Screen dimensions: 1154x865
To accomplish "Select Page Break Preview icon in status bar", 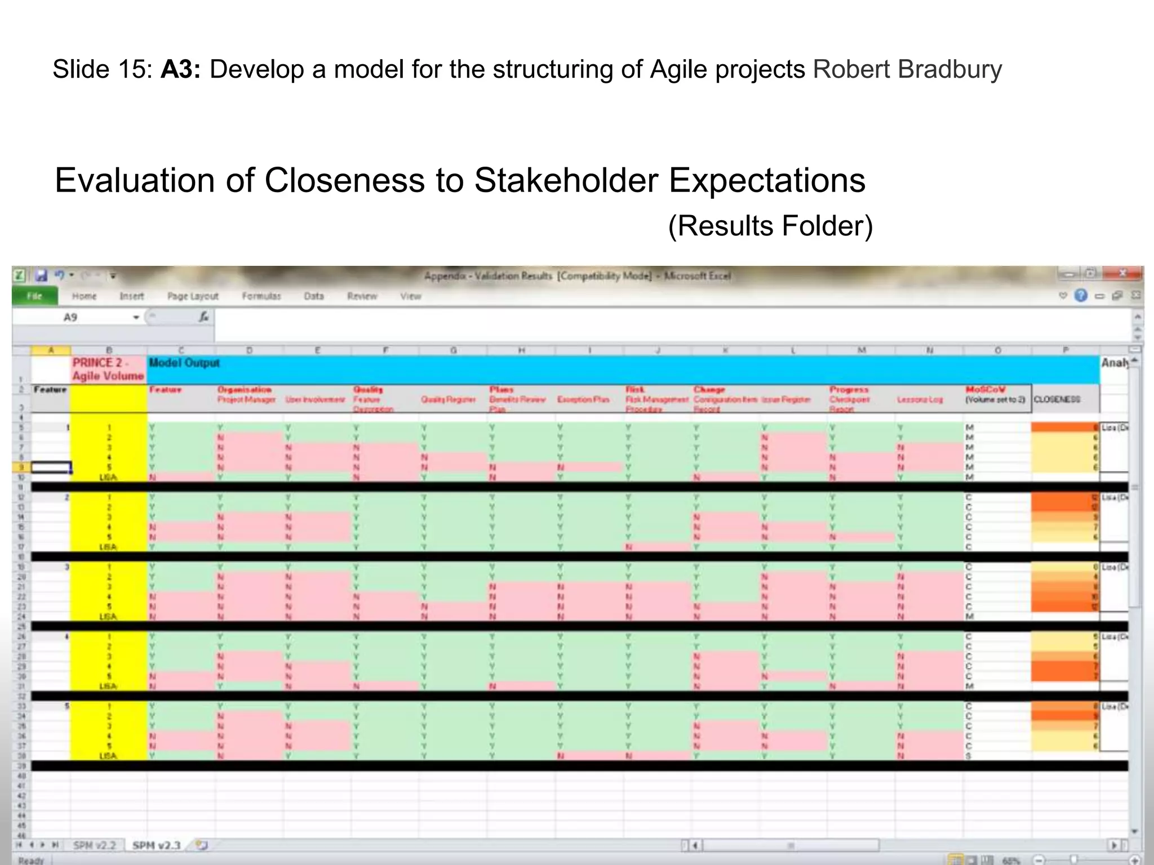I will tap(987, 860).
